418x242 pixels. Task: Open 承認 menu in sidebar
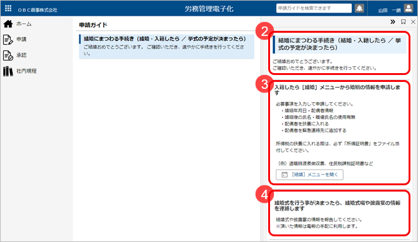pos(21,55)
